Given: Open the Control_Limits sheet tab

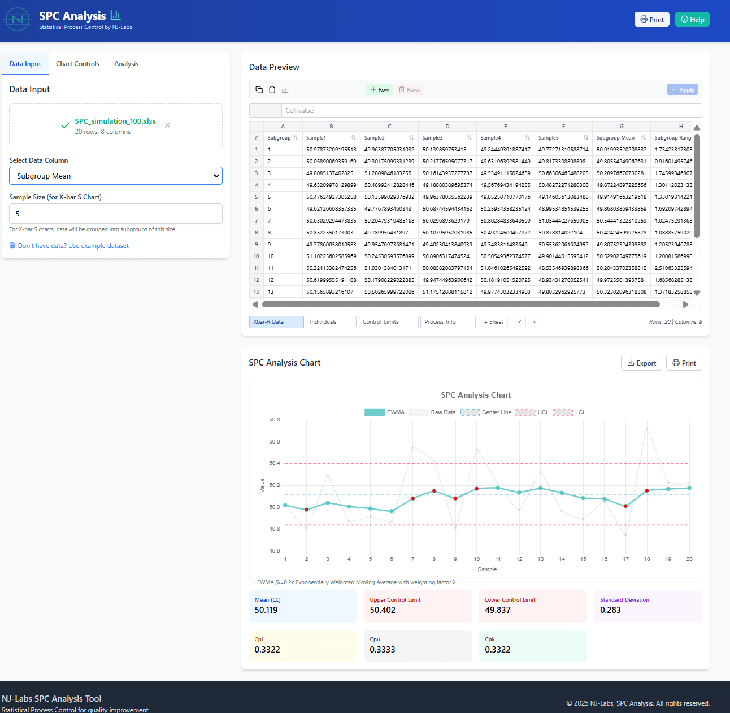Looking at the screenshot, I should 388,322.
